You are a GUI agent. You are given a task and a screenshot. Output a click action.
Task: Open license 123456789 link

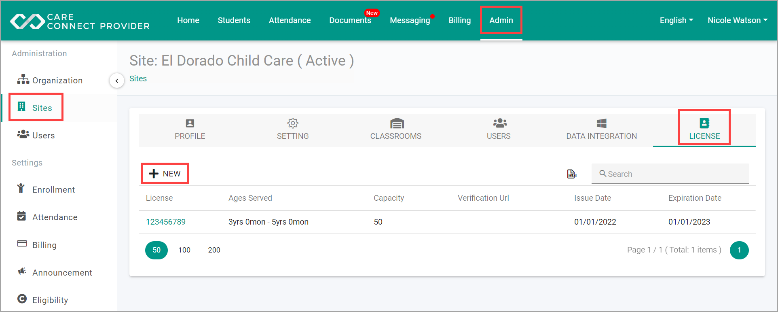166,222
